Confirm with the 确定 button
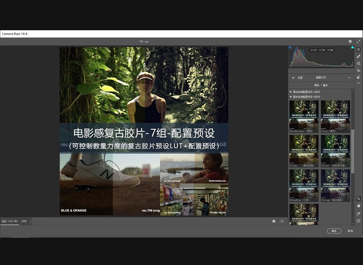 [334, 231]
